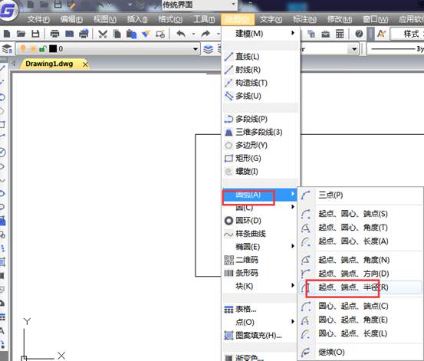This screenshot has width=424, height=361.
Task: Click the Help question mark icon
Action: (x=359, y=34)
